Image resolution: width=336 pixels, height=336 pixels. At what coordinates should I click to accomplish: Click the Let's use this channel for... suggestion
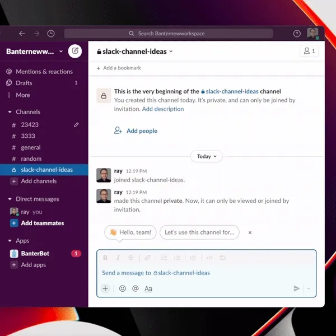199,232
